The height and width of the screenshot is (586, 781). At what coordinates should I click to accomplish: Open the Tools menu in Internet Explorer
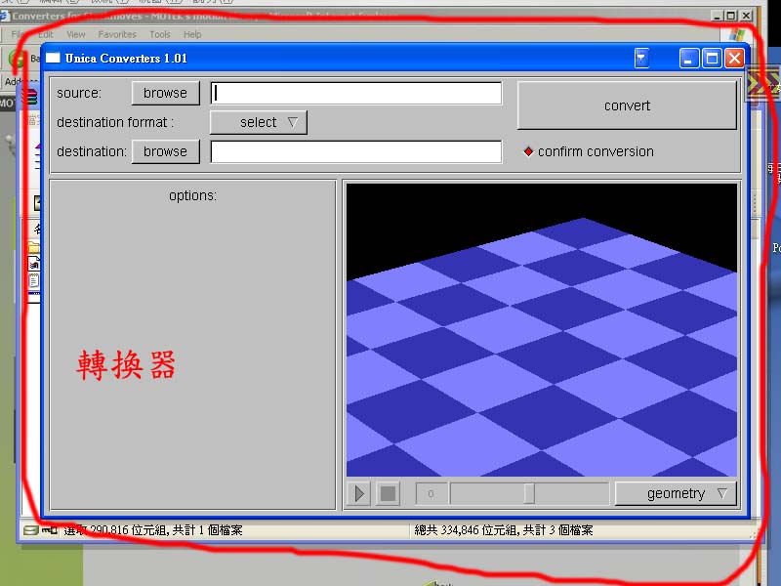pyautogui.click(x=160, y=34)
